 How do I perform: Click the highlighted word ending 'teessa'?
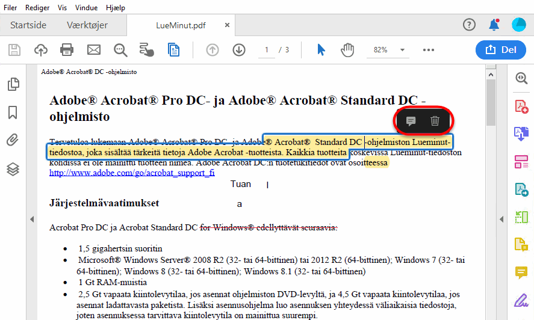point(376,163)
